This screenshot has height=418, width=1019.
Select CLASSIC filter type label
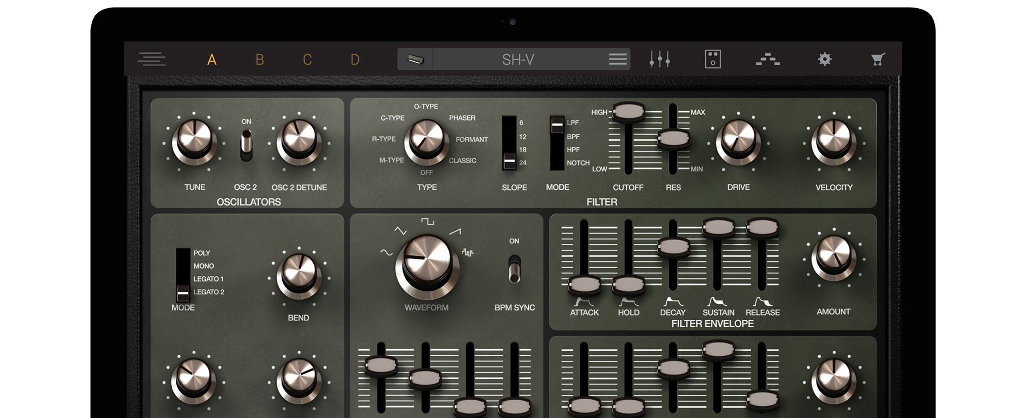[463, 160]
